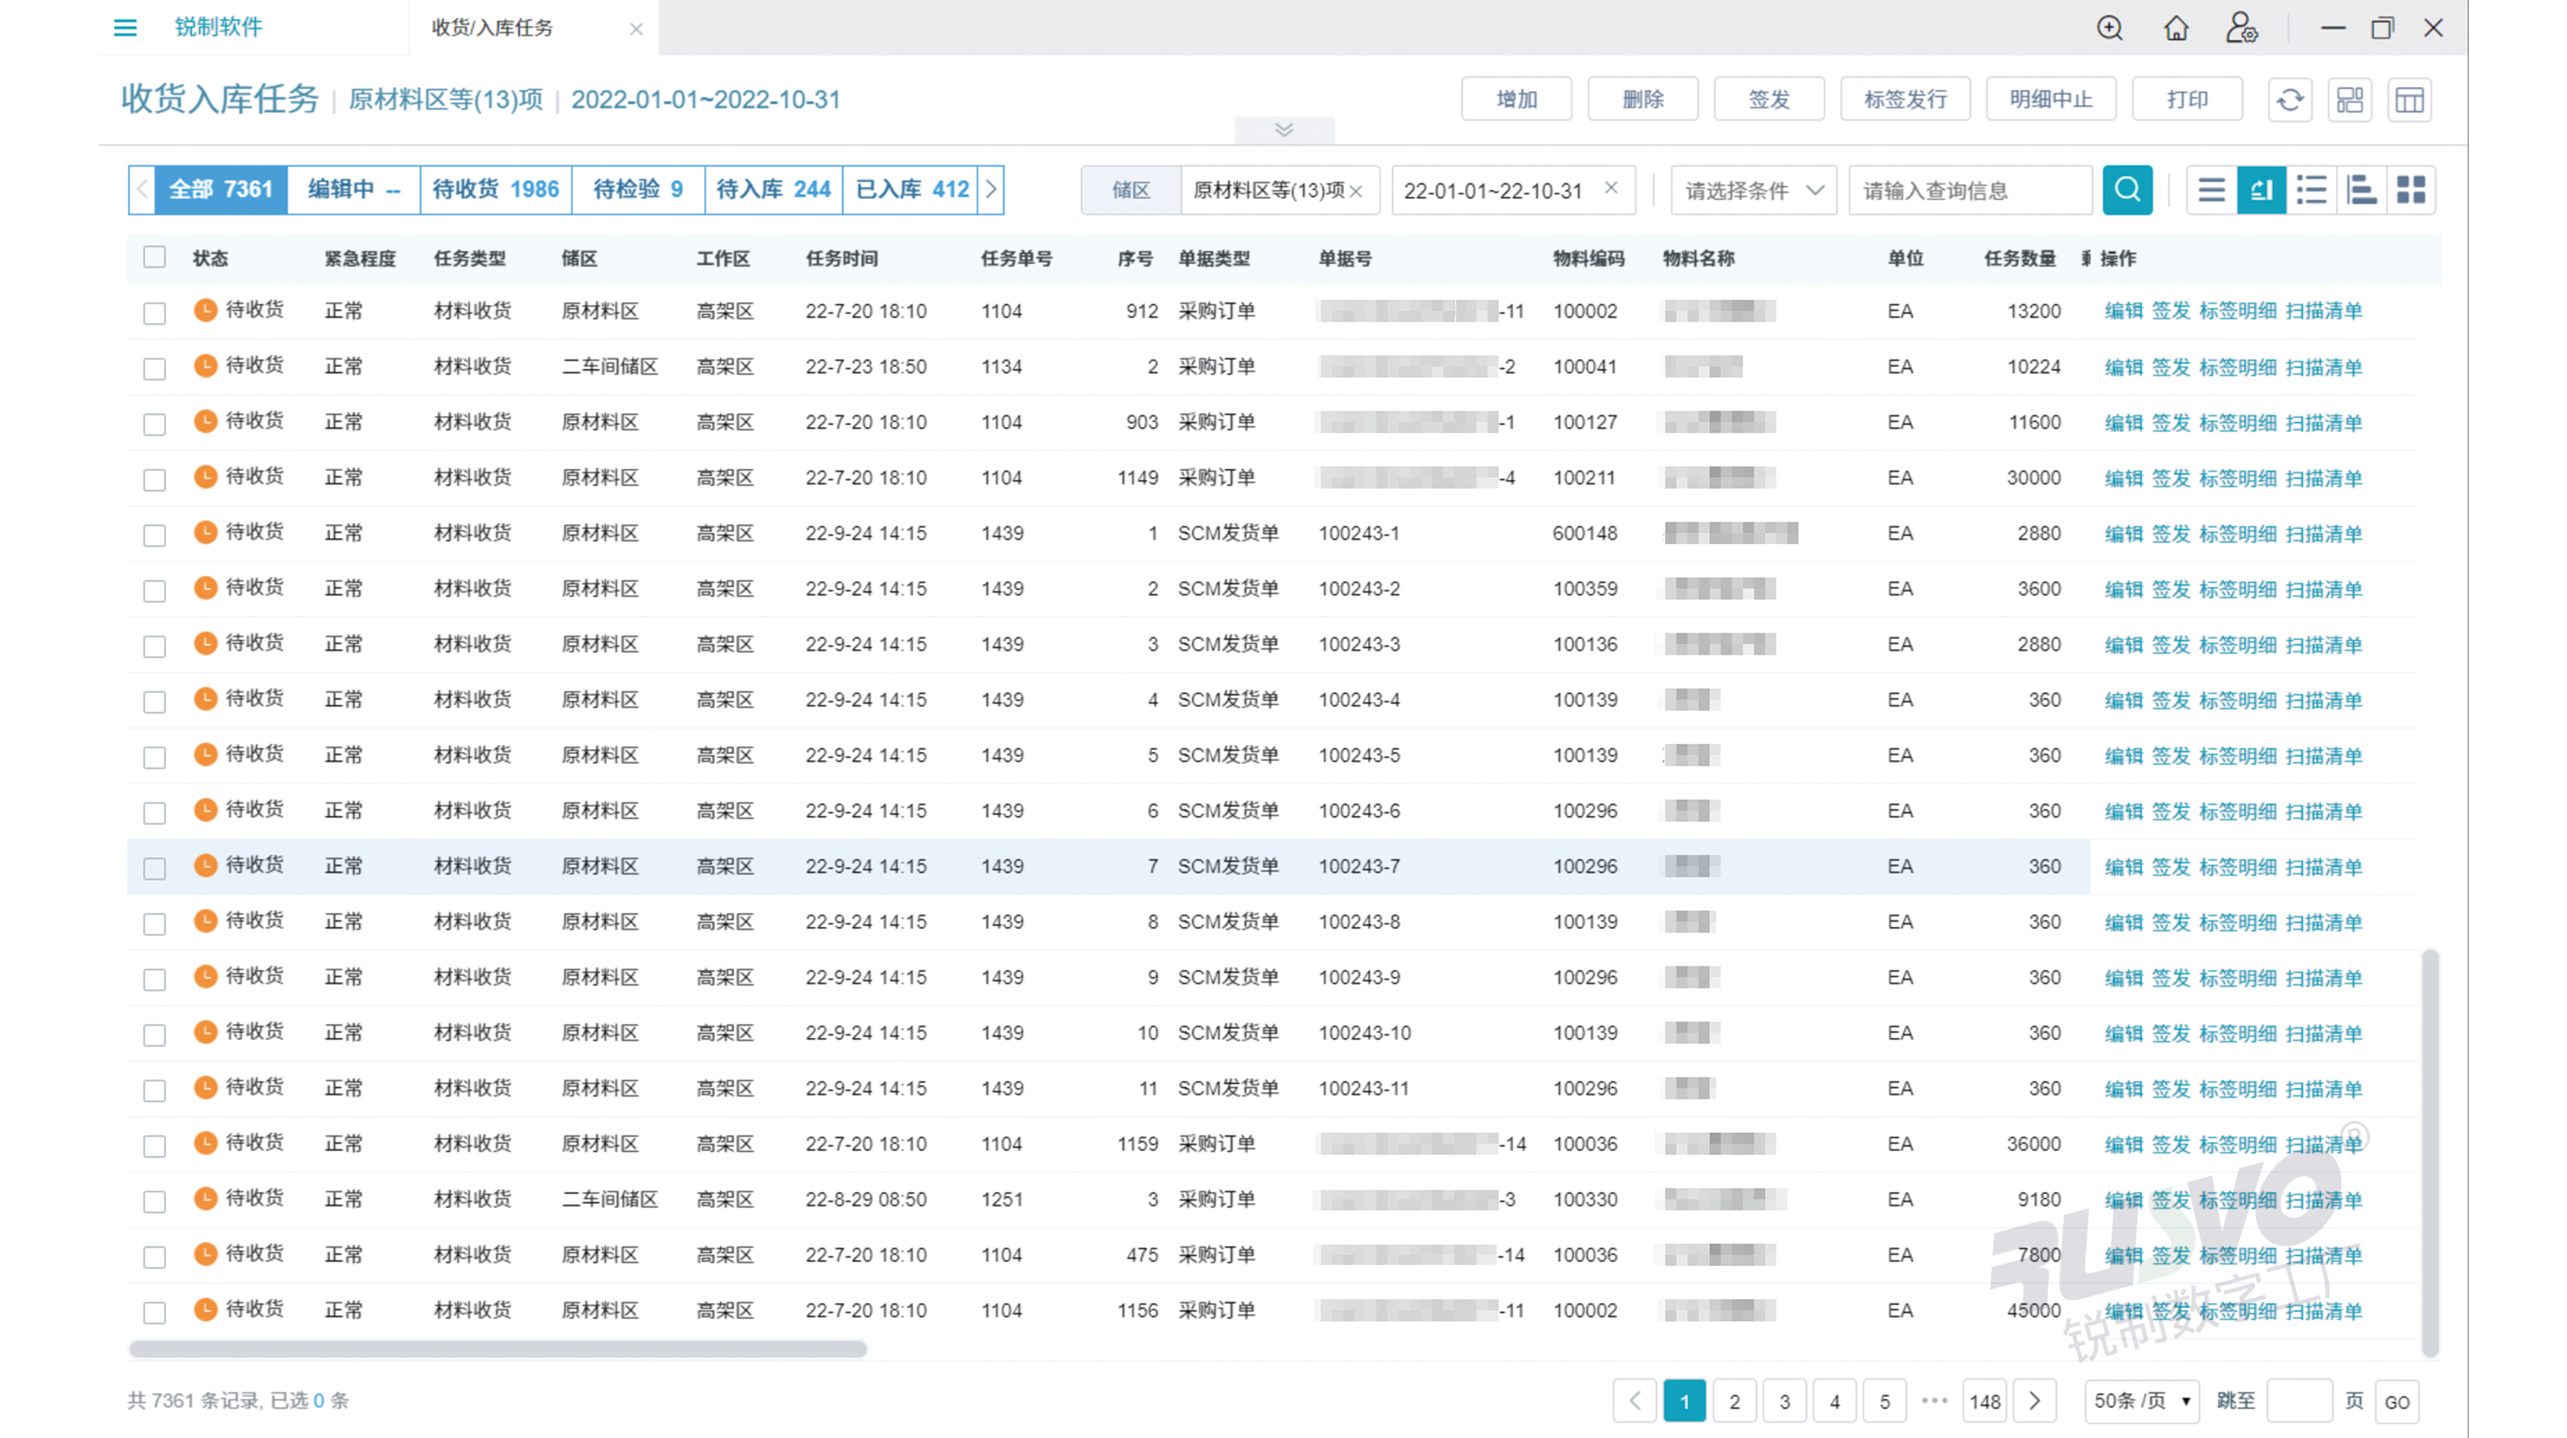Screen dimensions: 2567x1438
Task: Go to page 3
Action: coord(1785,1401)
